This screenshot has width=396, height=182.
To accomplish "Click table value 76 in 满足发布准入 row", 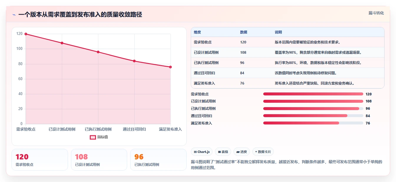I will [242, 83].
